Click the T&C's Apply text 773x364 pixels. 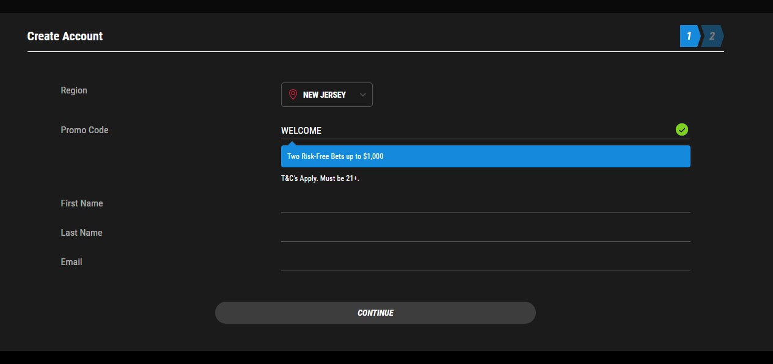click(320, 178)
